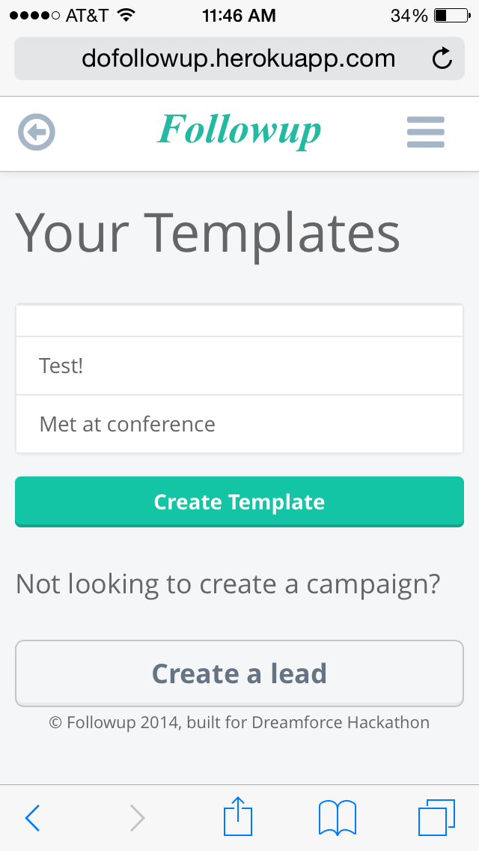Screen dimensions: 479x851
Task: Tap the Followup logo
Action: (239, 131)
